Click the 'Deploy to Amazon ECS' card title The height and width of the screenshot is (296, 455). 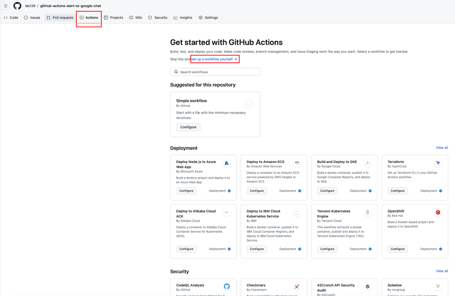(x=265, y=162)
